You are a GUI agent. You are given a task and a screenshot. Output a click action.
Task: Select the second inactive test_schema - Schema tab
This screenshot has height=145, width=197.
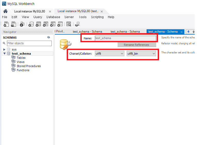coord(125,32)
